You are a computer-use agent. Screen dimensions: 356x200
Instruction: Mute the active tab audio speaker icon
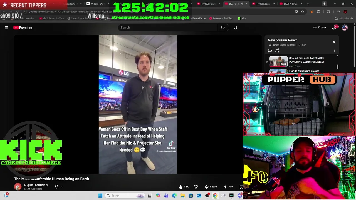click(242, 4)
